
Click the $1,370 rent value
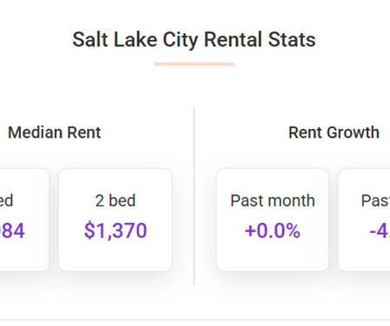coord(116,230)
